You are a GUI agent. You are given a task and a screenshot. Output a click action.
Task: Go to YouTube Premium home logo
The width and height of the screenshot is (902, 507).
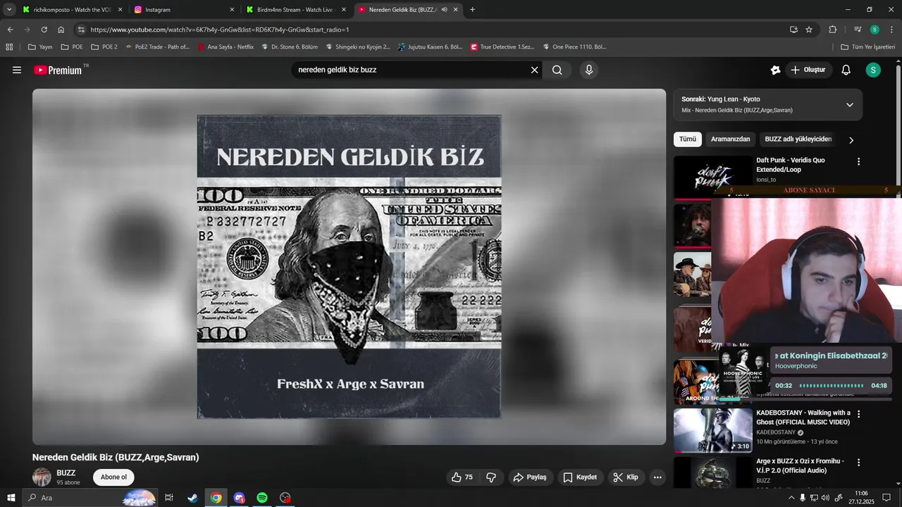tap(58, 70)
